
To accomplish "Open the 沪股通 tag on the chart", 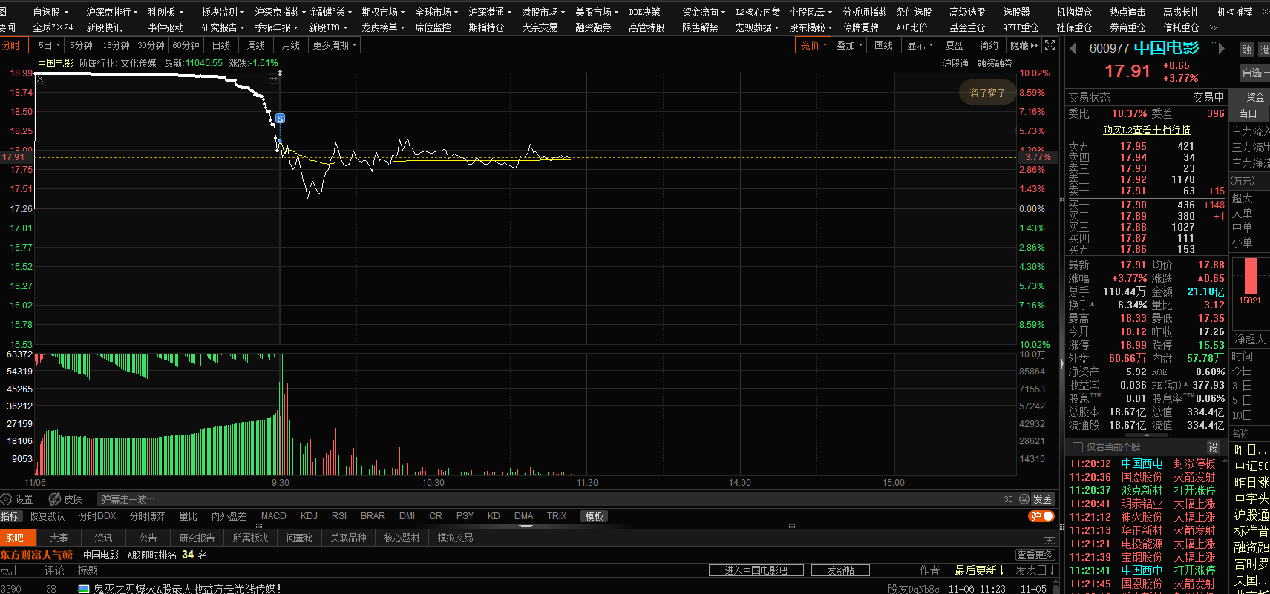I will [955, 63].
